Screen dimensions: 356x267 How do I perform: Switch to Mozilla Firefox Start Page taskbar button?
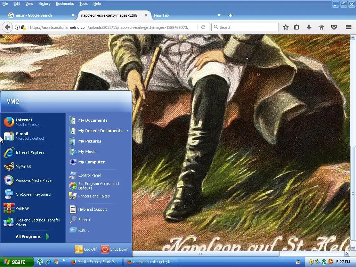(x=95, y=262)
